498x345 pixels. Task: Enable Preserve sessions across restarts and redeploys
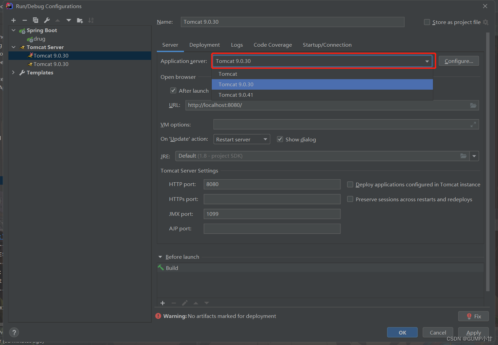(x=350, y=199)
